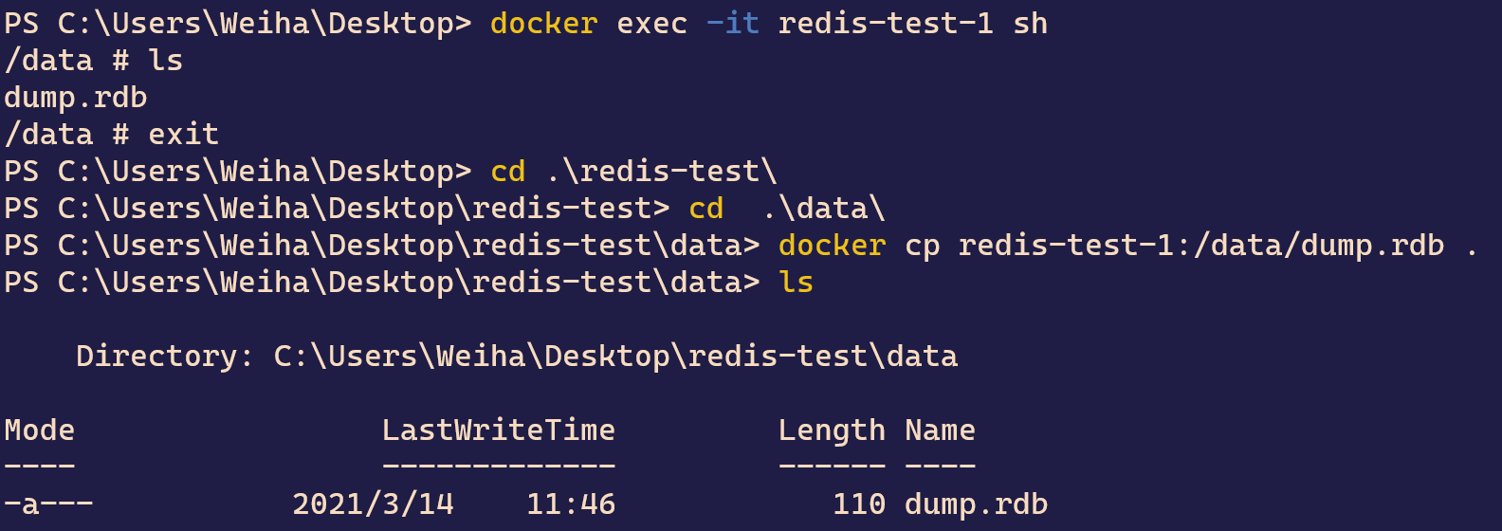Click the "Length" column header
The width and height of the screenshot is (1502, 531).
(832, 430)
